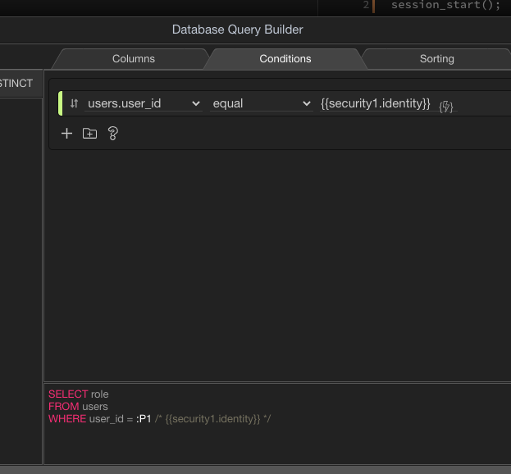This screenshot has width=511, height=474.
Task: Switch to the Columns tab
Action: click(133, 59)
